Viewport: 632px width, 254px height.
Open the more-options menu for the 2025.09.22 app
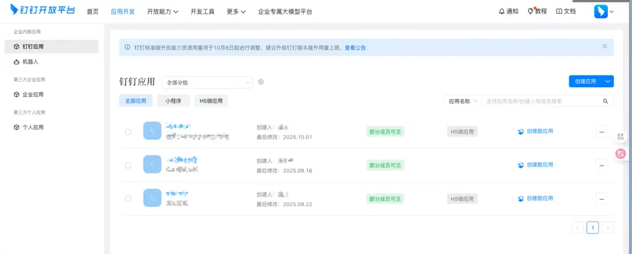point(601,199)
